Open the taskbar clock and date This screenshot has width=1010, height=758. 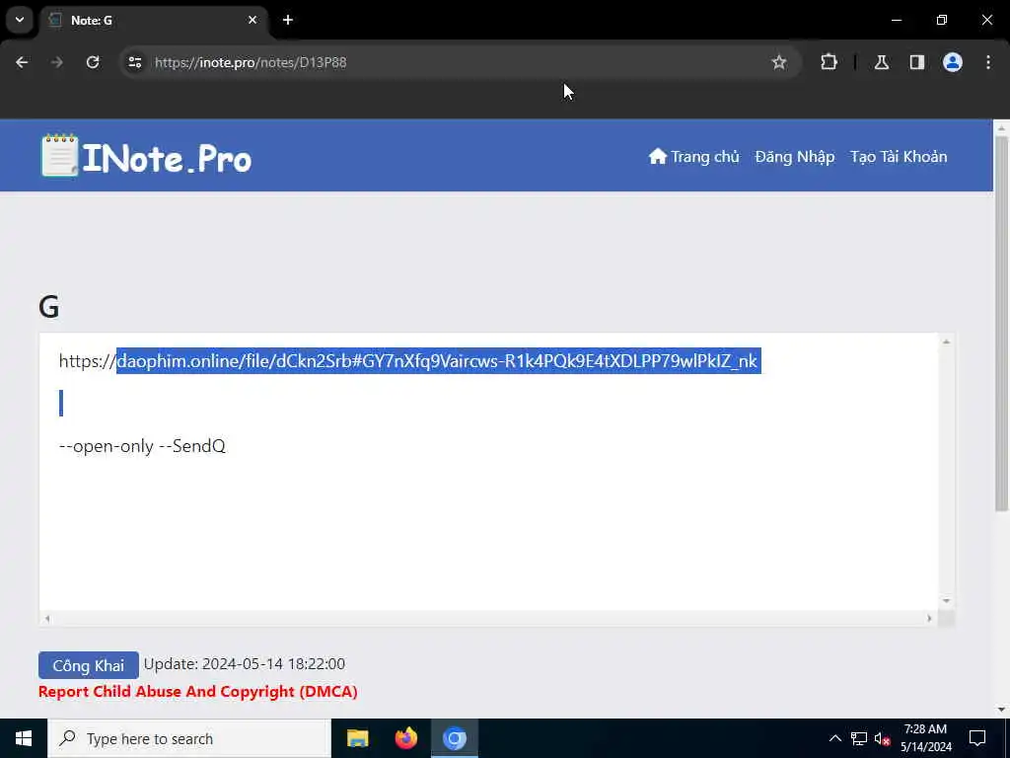pos(925,738)
